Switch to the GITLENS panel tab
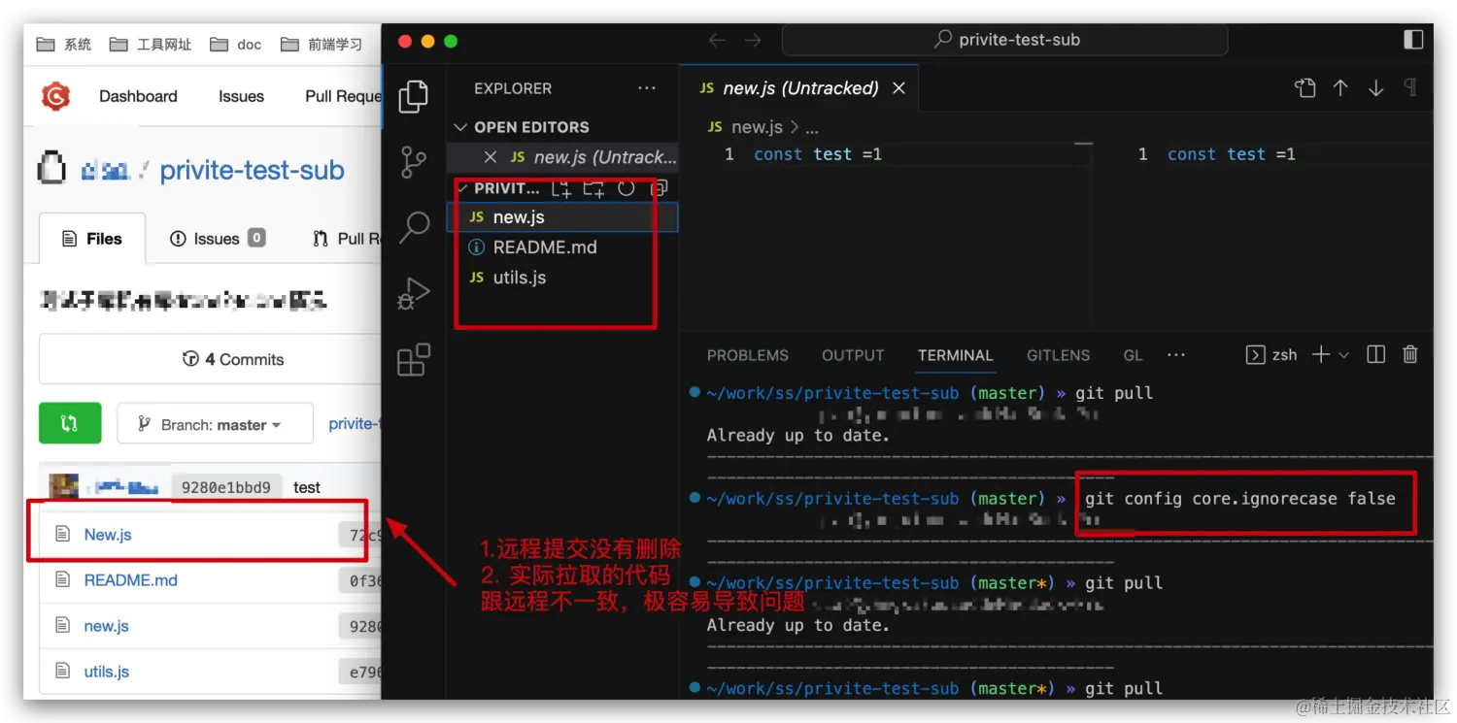Image resolution: width=1457 pixels, height=723 pixels. [1058, 355]
